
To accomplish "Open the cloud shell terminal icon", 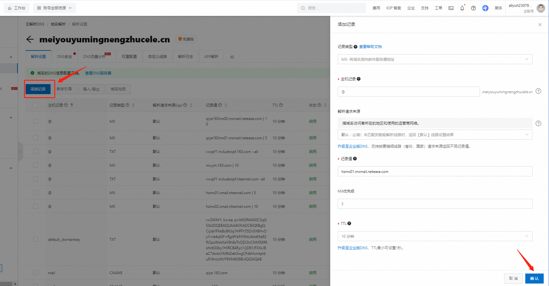I will pyautogui.click(x=451, y=8).
